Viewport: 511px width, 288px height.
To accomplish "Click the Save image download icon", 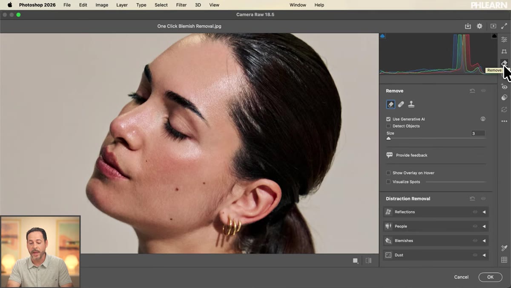I will pyautogui.click(x=468, y=26).
